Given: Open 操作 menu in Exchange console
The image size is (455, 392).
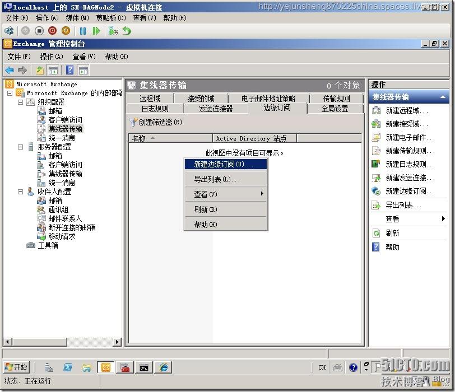Looking at the screenshot, I should [52, 57].
